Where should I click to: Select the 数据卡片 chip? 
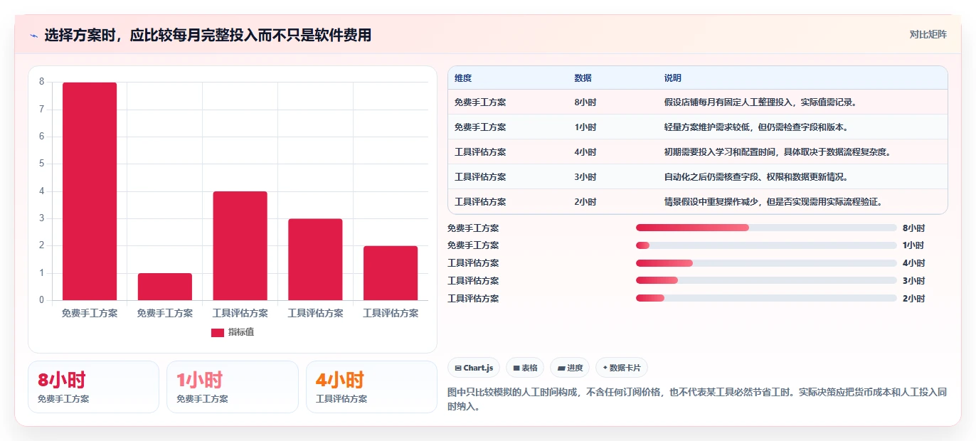pyautogui.click(x=622, y=368)
